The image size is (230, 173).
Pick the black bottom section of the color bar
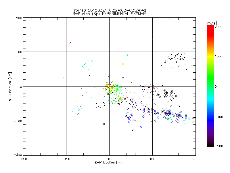pyautogui.click(x=210, y=145)
